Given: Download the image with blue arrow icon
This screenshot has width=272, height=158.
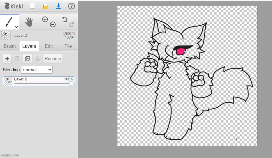Looking at the screenshot, I should [58, 6].
